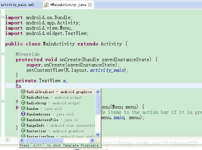Click the super.onCreate(savedInstanceState) line
Image resolution: width=202 pixels, height=150 pixels.
(x=73, y=65)
